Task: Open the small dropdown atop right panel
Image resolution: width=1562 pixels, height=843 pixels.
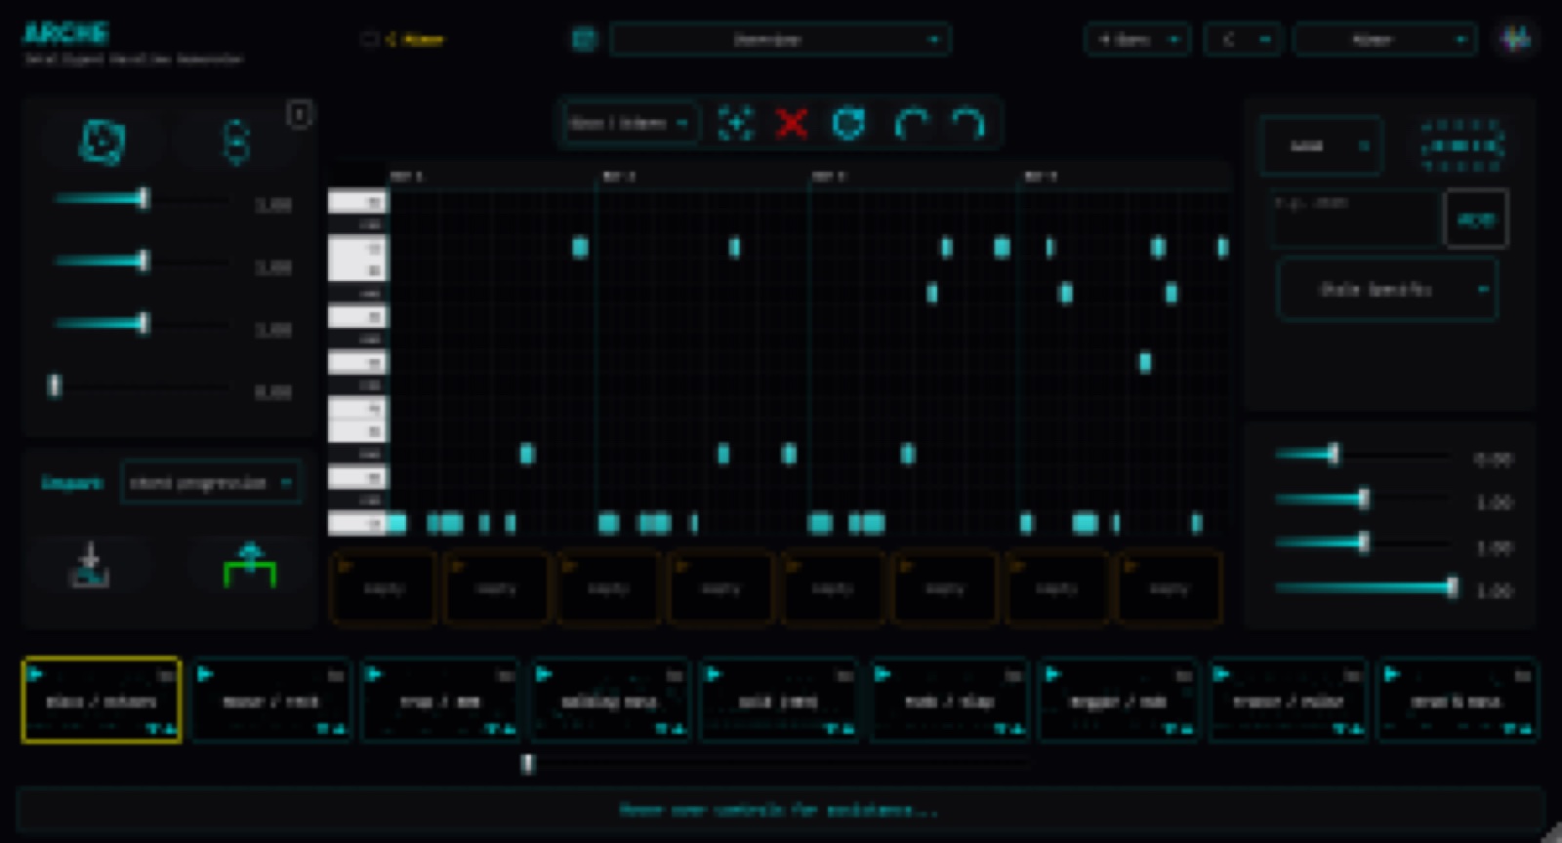Action: [1321, 146]
